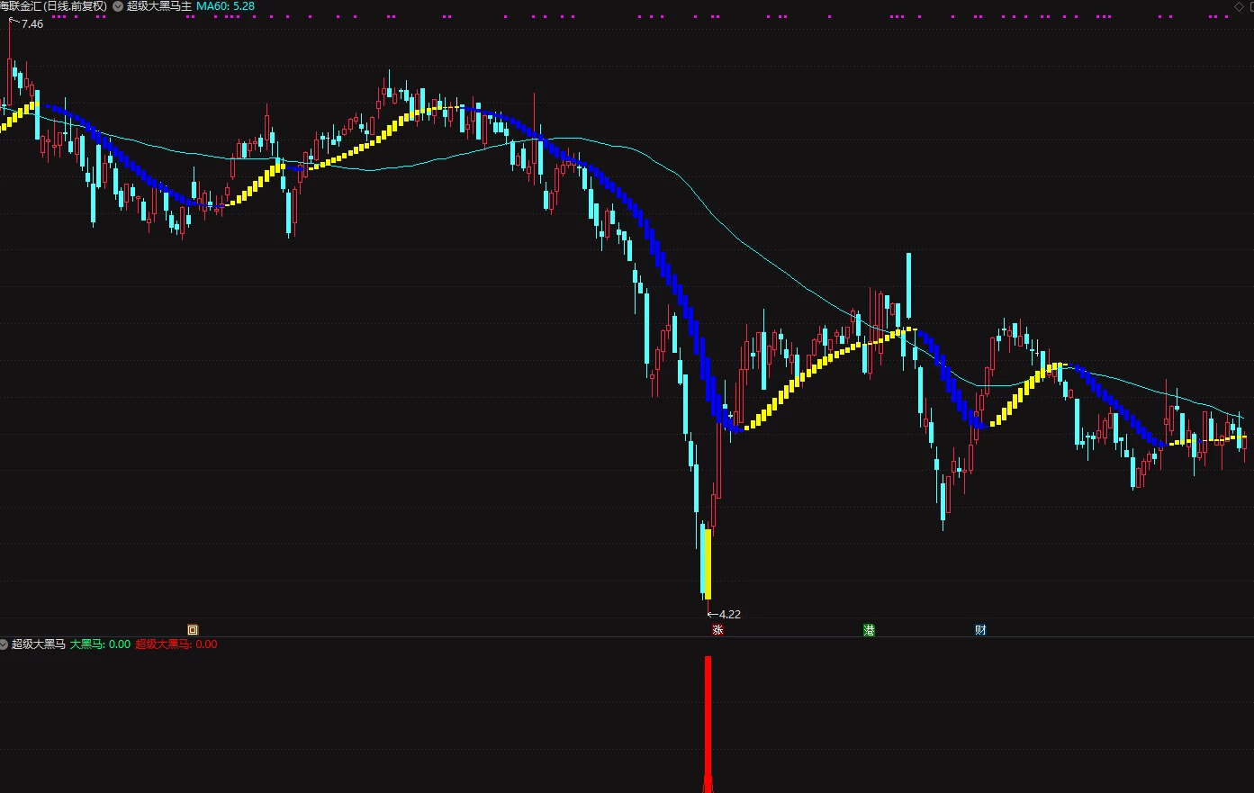
Task: Click the 回 event marker icon
Action: click(193, 630)
